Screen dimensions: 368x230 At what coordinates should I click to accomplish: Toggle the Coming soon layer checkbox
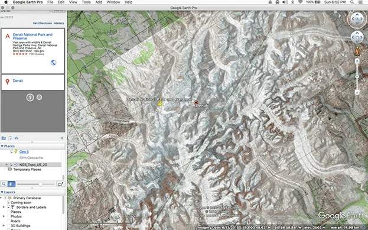9,203
